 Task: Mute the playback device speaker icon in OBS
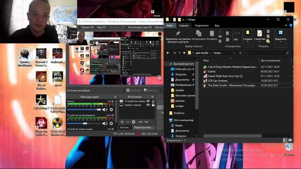(105, 123)
